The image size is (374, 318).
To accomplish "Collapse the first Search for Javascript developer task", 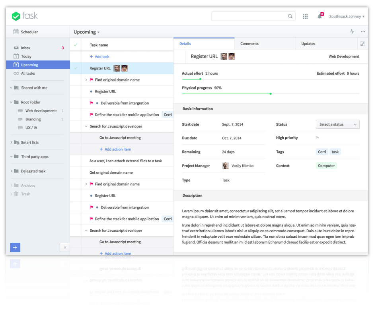I will coord(86,126).
